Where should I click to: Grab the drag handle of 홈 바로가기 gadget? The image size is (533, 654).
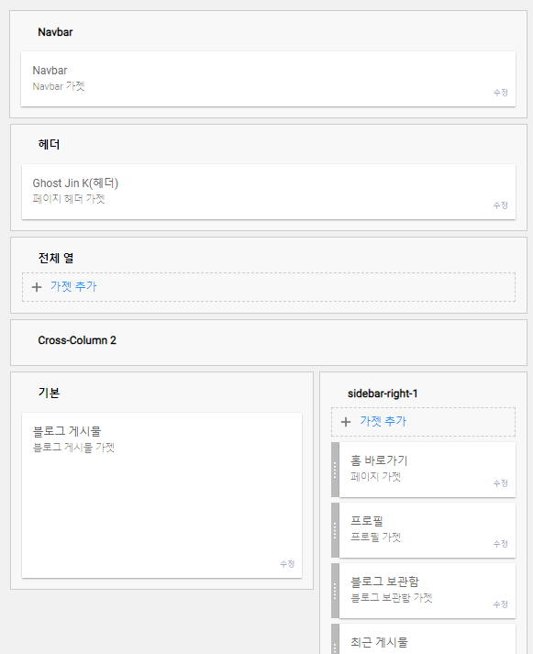(335, 470)
